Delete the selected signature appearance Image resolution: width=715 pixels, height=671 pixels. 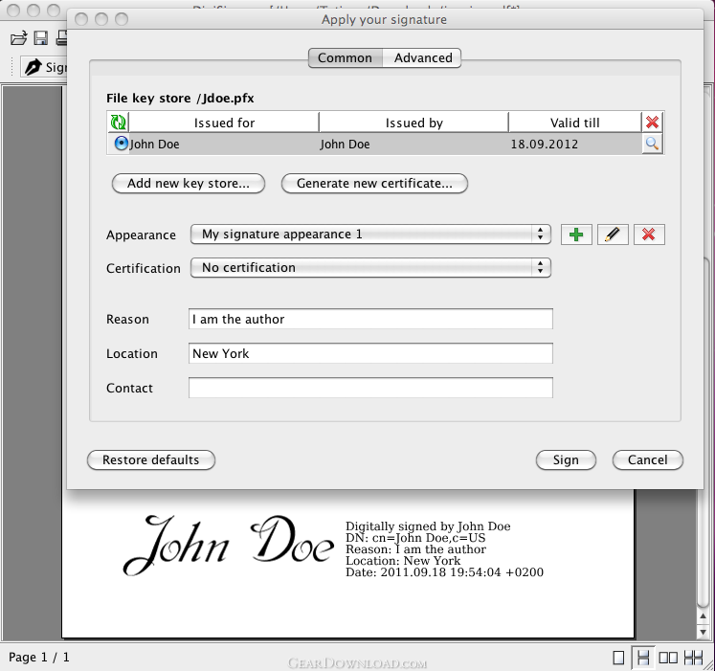[x=649, y=235]
